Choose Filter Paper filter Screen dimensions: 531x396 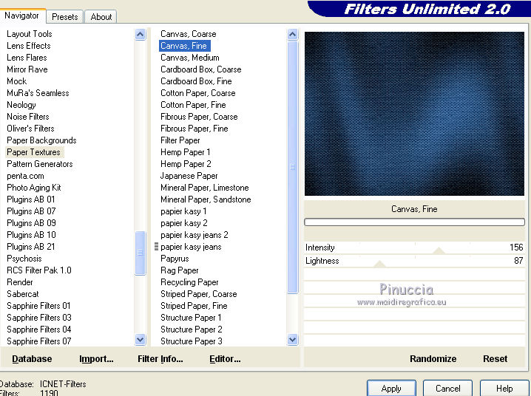pos(180,140)
